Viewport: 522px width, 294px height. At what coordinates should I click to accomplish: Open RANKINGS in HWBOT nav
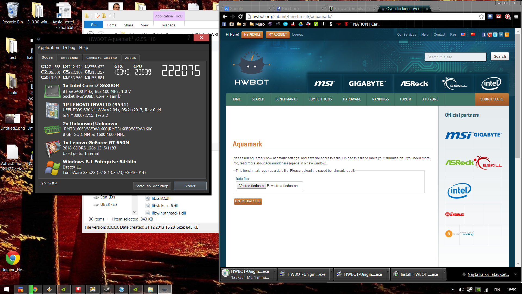[x=380, y=99]
